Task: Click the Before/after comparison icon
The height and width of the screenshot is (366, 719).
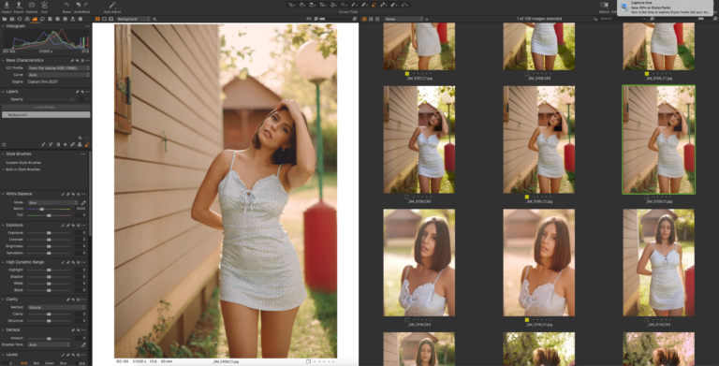Action: click(604, 5)
